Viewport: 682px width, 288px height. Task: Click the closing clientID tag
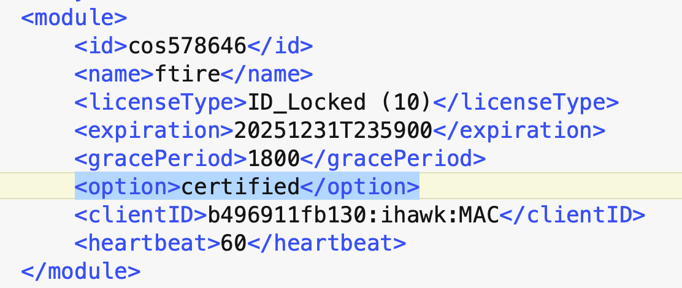tap(572, 215)
